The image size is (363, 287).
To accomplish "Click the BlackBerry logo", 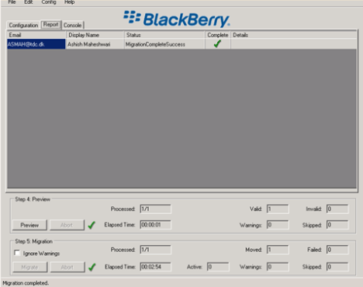I will coord(177,19).
